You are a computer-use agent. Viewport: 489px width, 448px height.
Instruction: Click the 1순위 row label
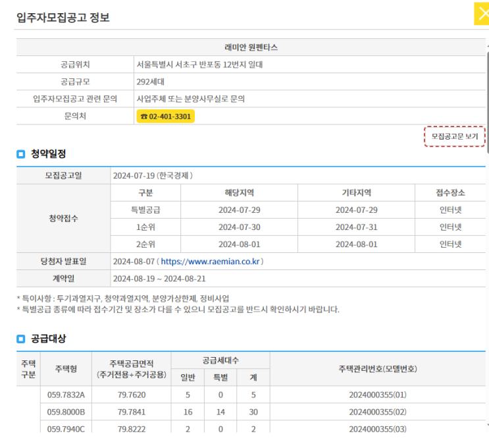coord(145,227)
